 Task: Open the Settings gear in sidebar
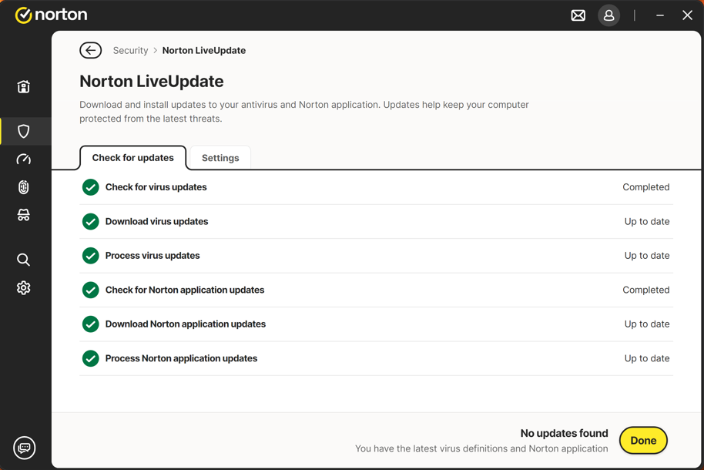[24, 287]
